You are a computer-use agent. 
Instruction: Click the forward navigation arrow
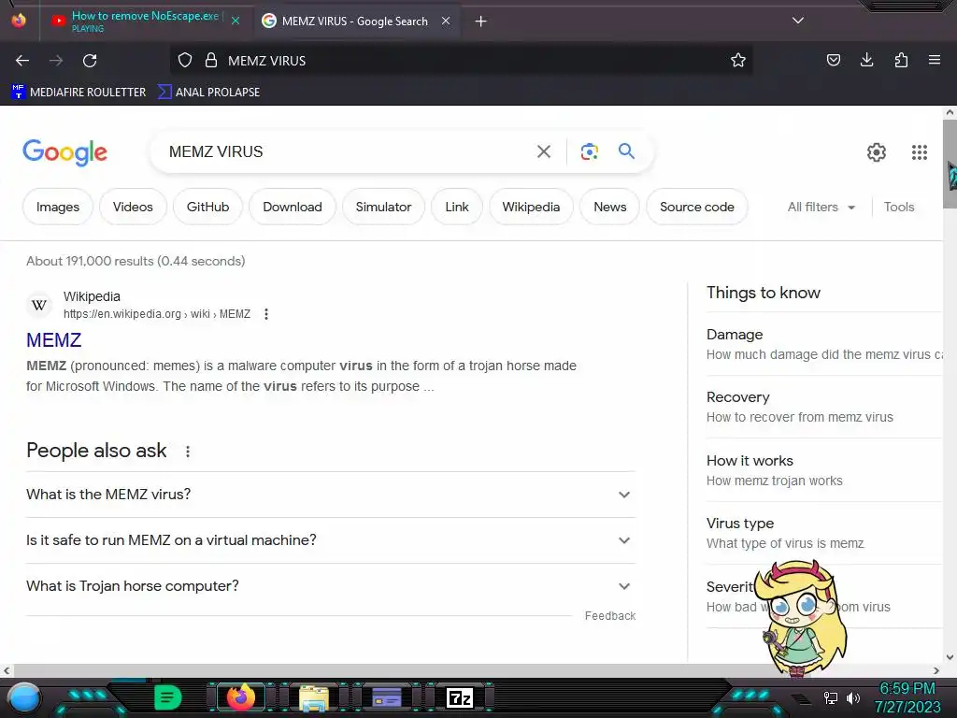click(56, 61)
